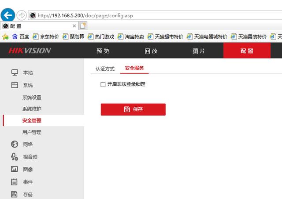
Task: Open a new browser tab
Action: tap(83, 26)
